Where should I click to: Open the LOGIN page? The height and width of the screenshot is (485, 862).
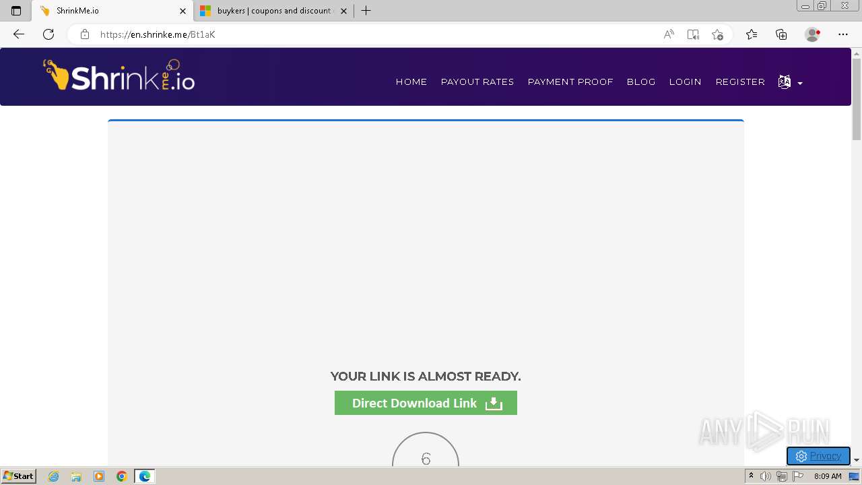point(686,82)
